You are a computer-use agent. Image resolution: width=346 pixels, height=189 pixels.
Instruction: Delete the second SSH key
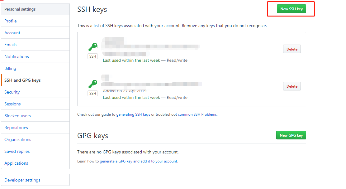[x=292, y=86]
